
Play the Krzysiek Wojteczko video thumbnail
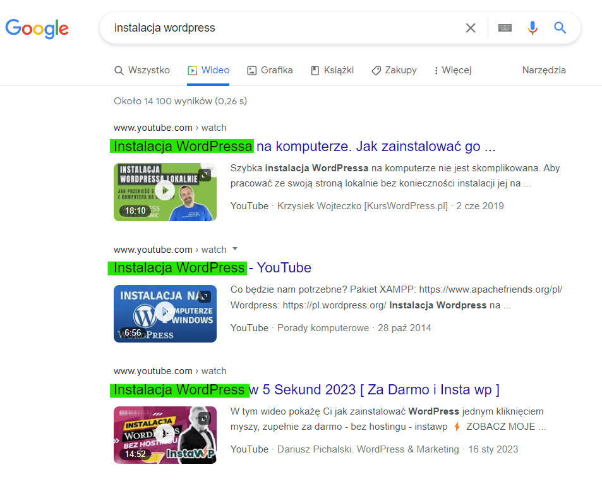(x=165, y=191)
